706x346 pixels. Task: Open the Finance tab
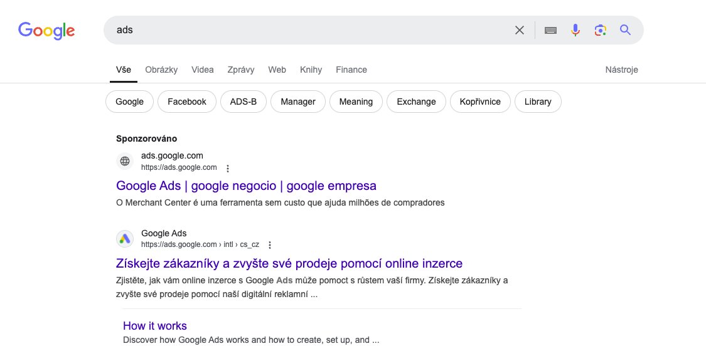[x=351, y=70]
